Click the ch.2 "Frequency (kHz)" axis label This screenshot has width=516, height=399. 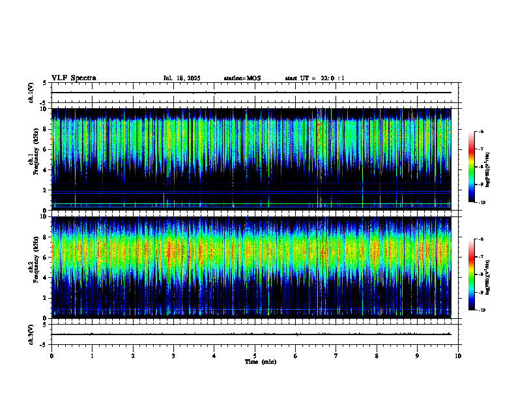(35, 259)
